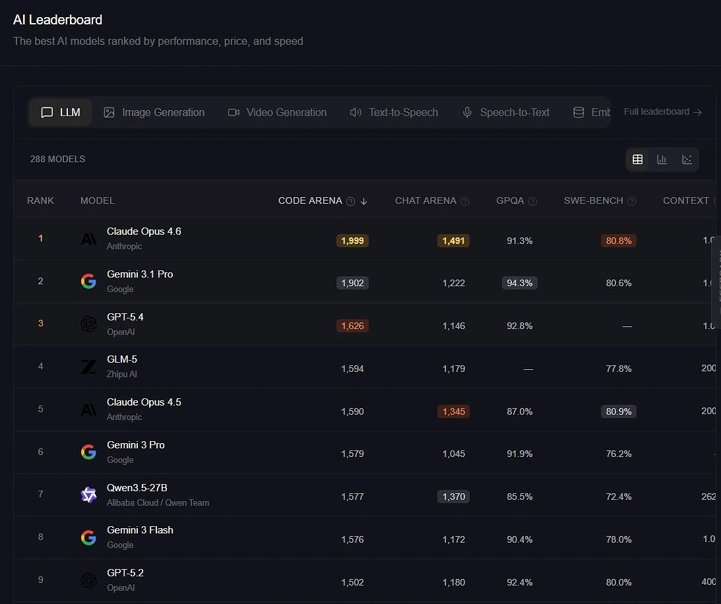Sort by Chat Arena column header

(x=425, y=201)
